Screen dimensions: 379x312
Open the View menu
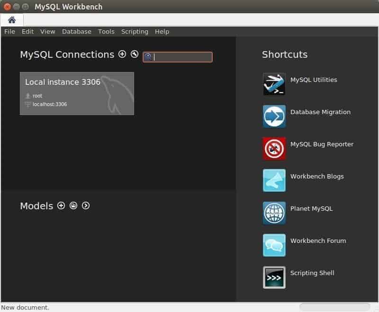point(48,31)
